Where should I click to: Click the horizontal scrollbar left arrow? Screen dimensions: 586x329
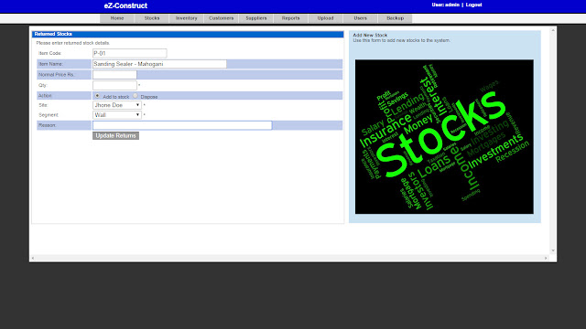click(33, 258)
